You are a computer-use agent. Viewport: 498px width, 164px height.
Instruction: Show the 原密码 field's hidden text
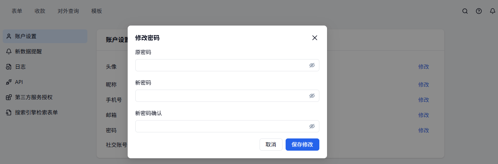[312, 65]
